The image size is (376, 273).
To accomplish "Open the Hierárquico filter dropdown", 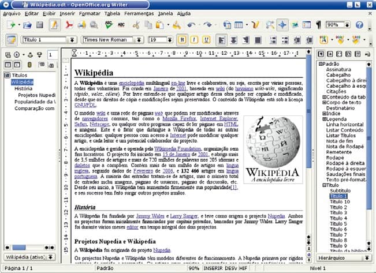I will click(367, 258).
